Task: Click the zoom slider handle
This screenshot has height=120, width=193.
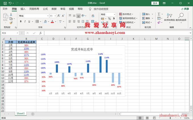Action: pyautogui.click(x=170, y=118)
